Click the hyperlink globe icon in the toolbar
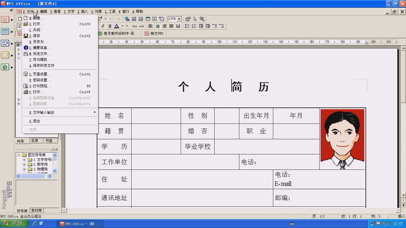The image size is (406, 228). pyautogui.click(x=127, y=19)
